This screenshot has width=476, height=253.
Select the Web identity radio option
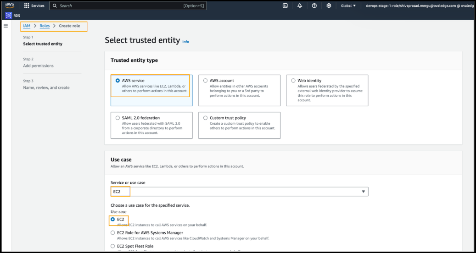pos(293,80)
